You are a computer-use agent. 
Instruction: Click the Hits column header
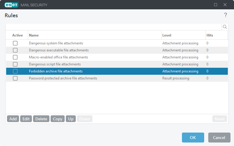(x=216, y=35)
